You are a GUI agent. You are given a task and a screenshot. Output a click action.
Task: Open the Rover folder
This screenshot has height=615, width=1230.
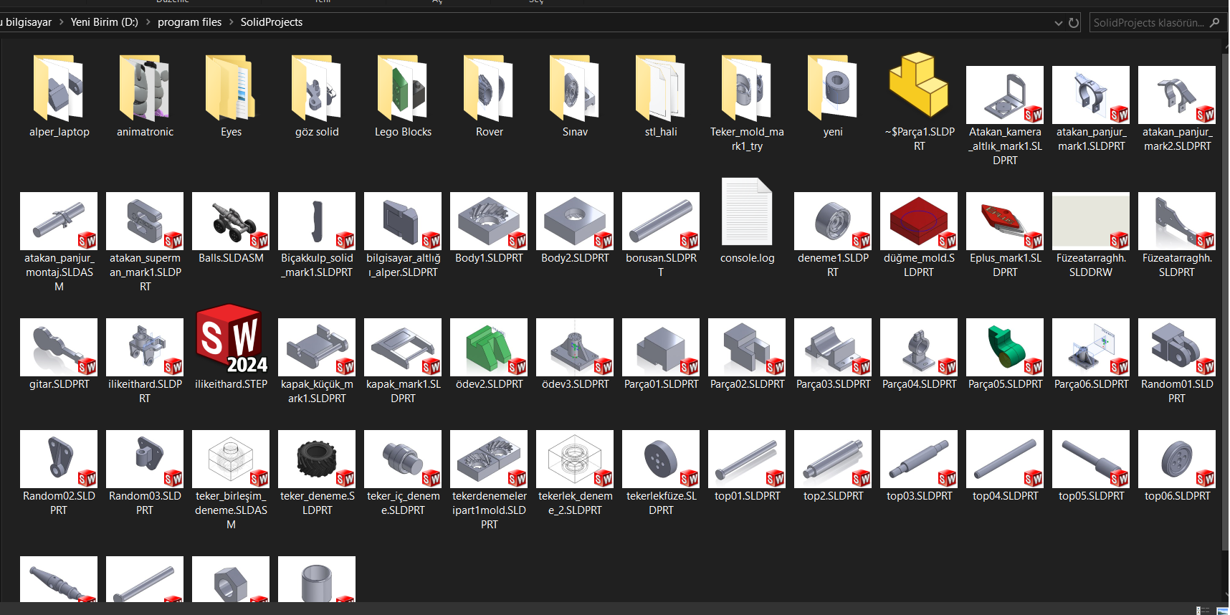coord(489,95)
